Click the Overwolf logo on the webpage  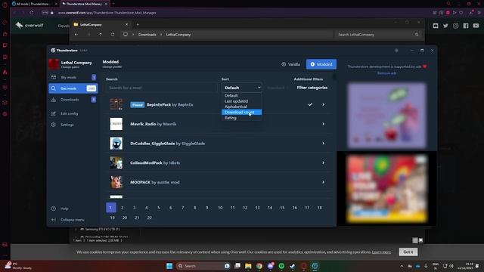[29, 25]
